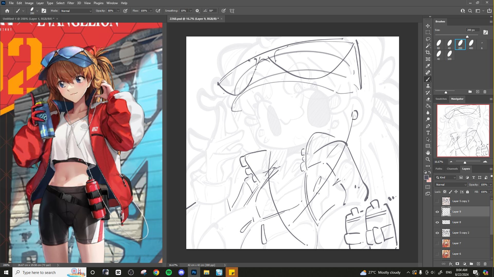
Task: Open Brush Preset picker dropdown arrow
Action: click(37, 11)
